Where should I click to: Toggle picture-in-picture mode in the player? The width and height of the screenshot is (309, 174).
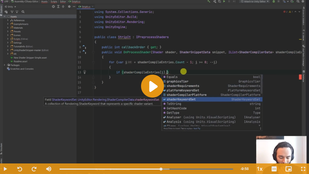289,169
